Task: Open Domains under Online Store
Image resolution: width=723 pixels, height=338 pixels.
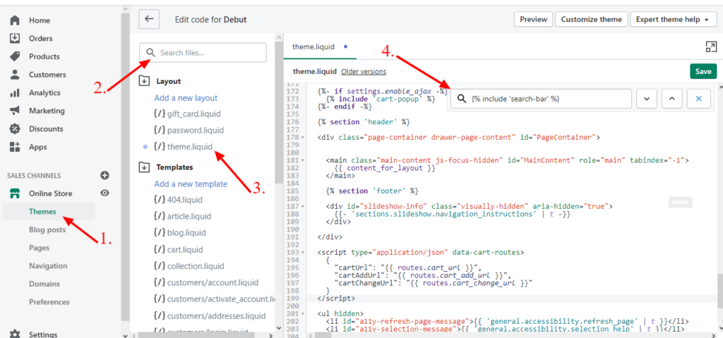Action: 44,284
